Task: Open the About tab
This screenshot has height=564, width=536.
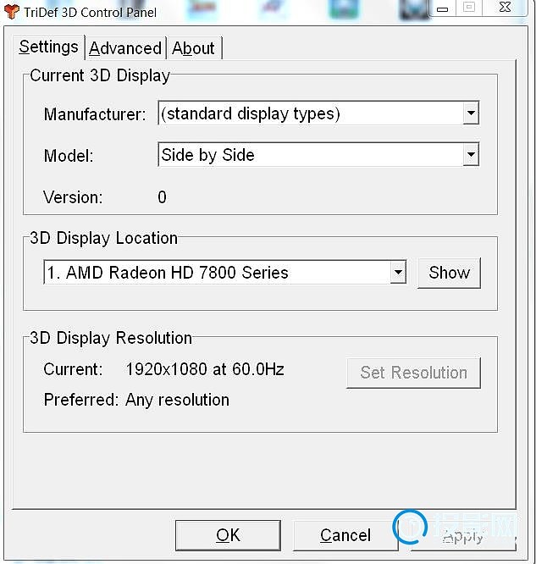Action: click(x=194, y=47)
